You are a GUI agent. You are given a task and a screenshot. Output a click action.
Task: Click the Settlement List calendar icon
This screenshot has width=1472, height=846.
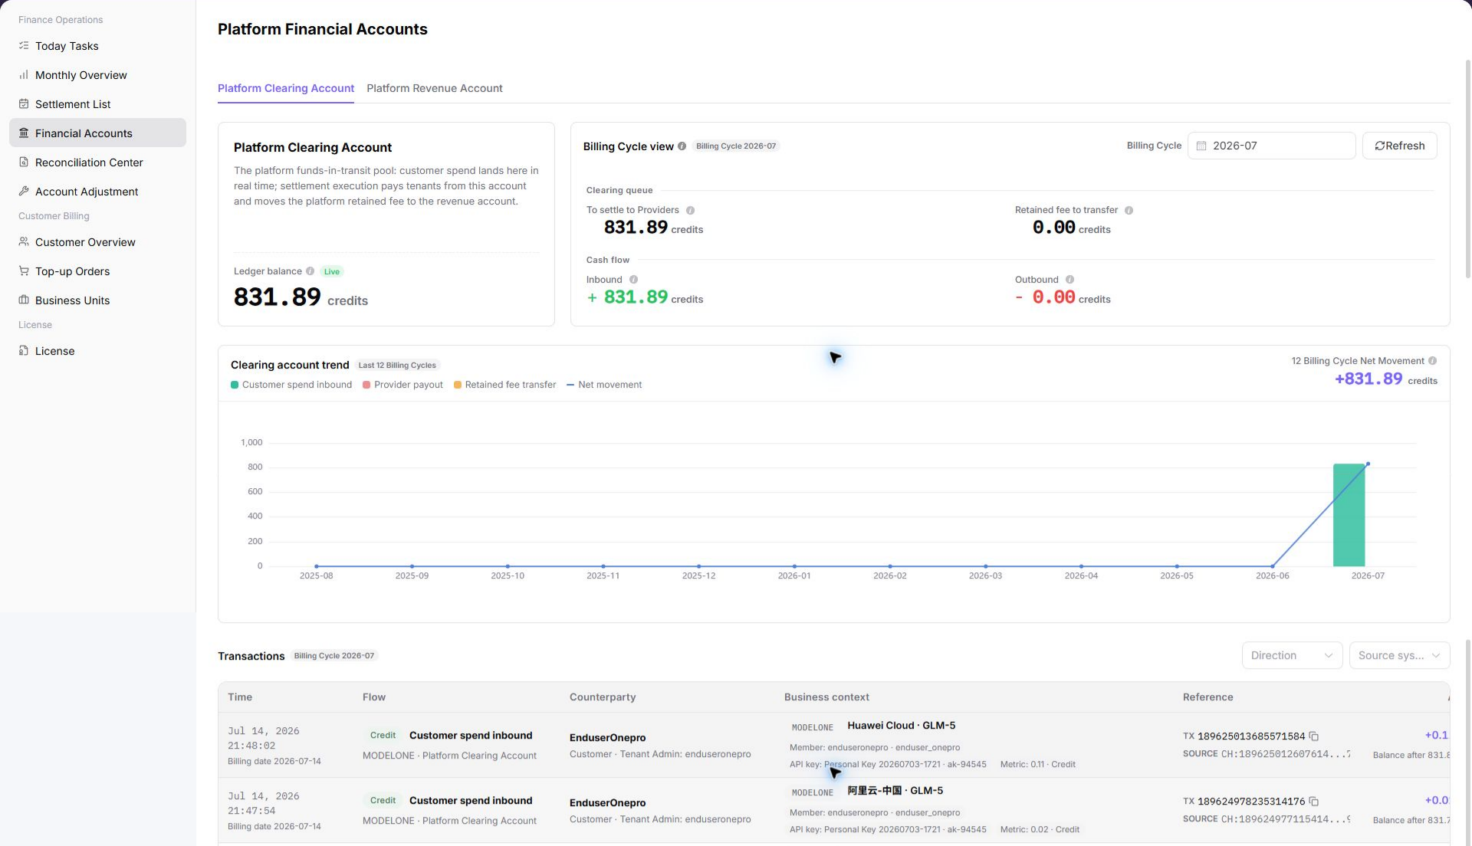click(x=24, y=104)
